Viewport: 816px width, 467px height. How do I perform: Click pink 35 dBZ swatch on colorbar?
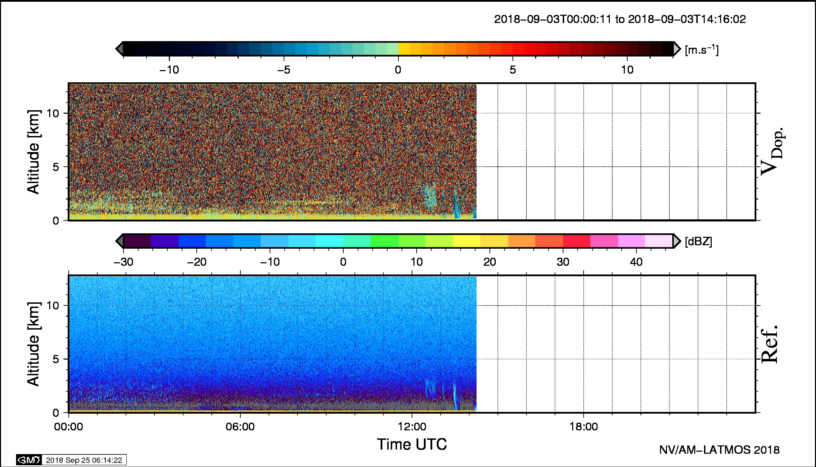(x=604, y=241)
